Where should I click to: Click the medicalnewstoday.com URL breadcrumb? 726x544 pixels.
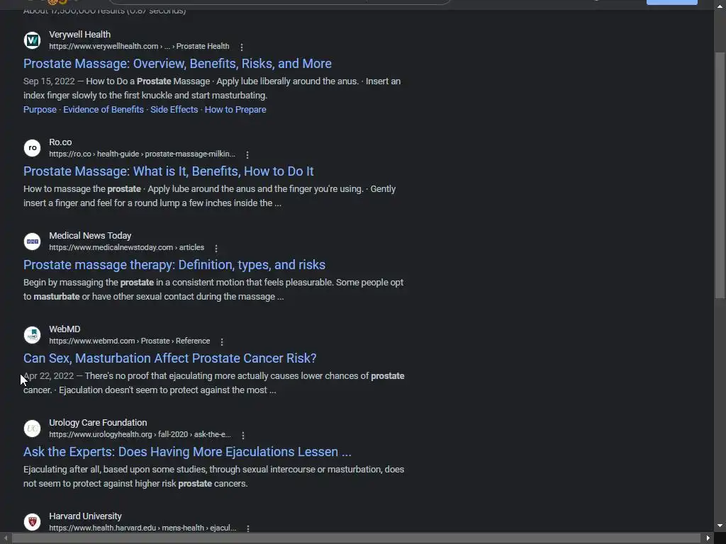click(126, 247)
